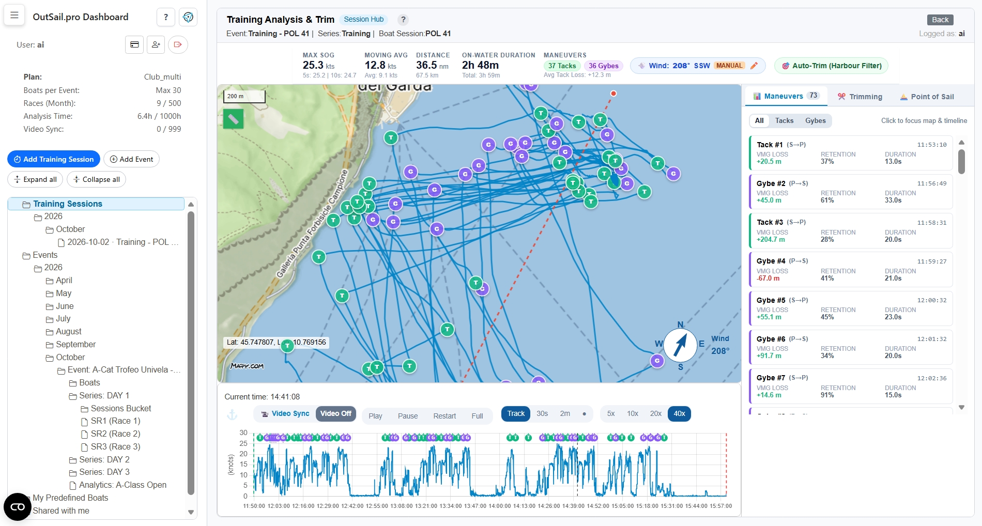Viewport: 982px width, 526px height.
Task: Select the 30s window option
Action: click(542, 414)
